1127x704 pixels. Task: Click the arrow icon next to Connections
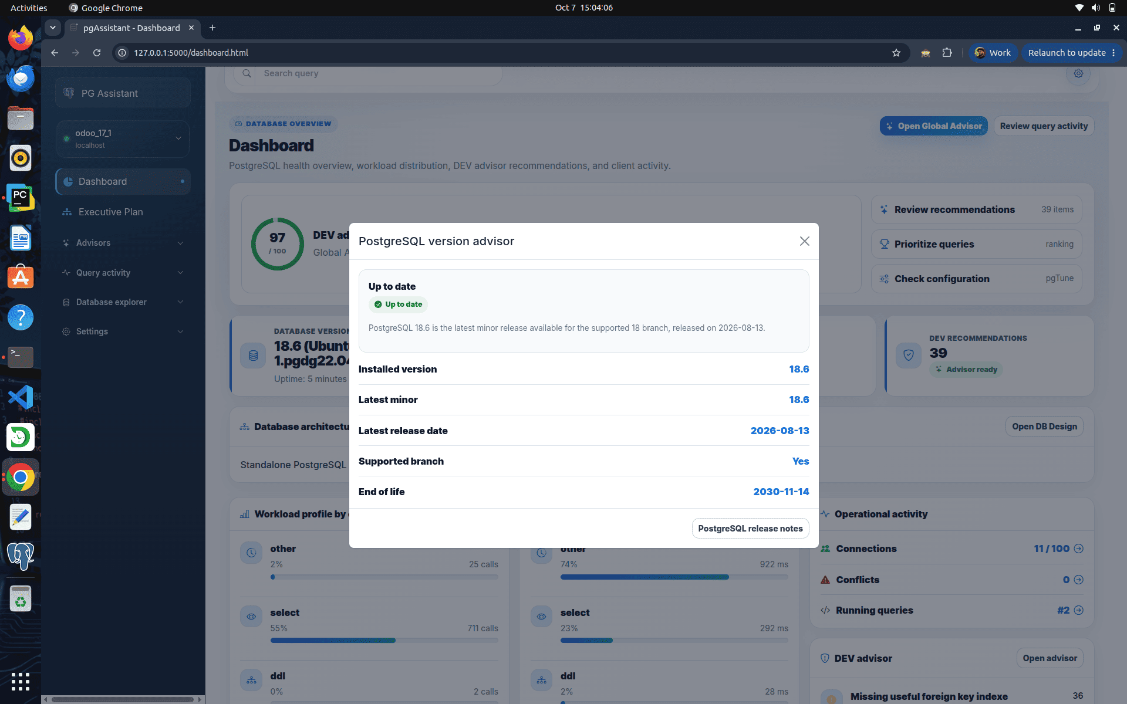tap(1078, 549)
